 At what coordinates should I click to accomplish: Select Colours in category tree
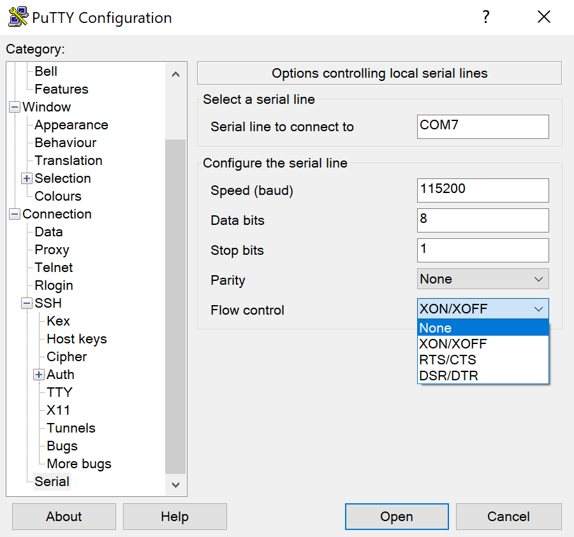click(58, 196)
